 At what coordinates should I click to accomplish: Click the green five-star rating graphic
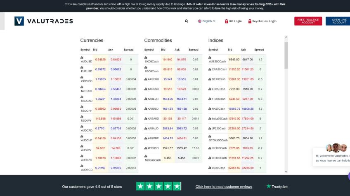tap(158, 187)
